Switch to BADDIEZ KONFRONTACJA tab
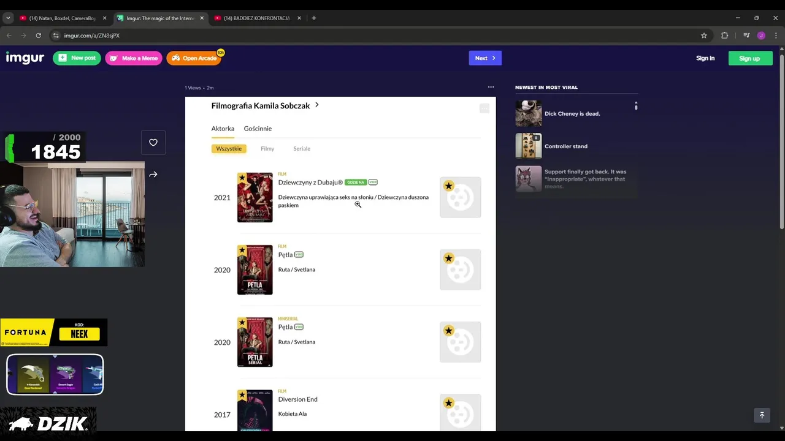The width and height of the screenshot is (785, 441). pyautogui.click(x=258, y=18)
